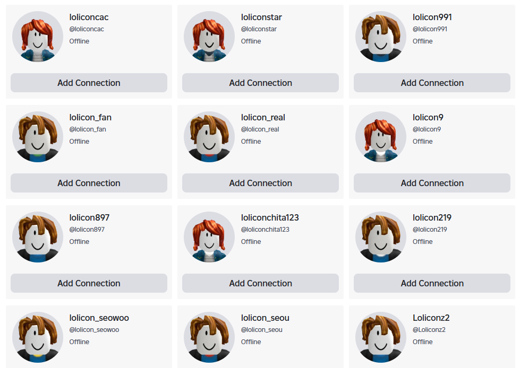Viewport: 520px width, 368px height.
Task: Click Offline status under @lolicon219
Action: point(422,242)
